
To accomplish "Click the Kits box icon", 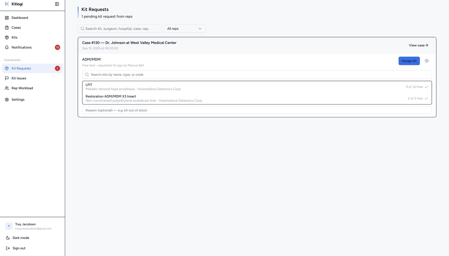I will (7, 37).
